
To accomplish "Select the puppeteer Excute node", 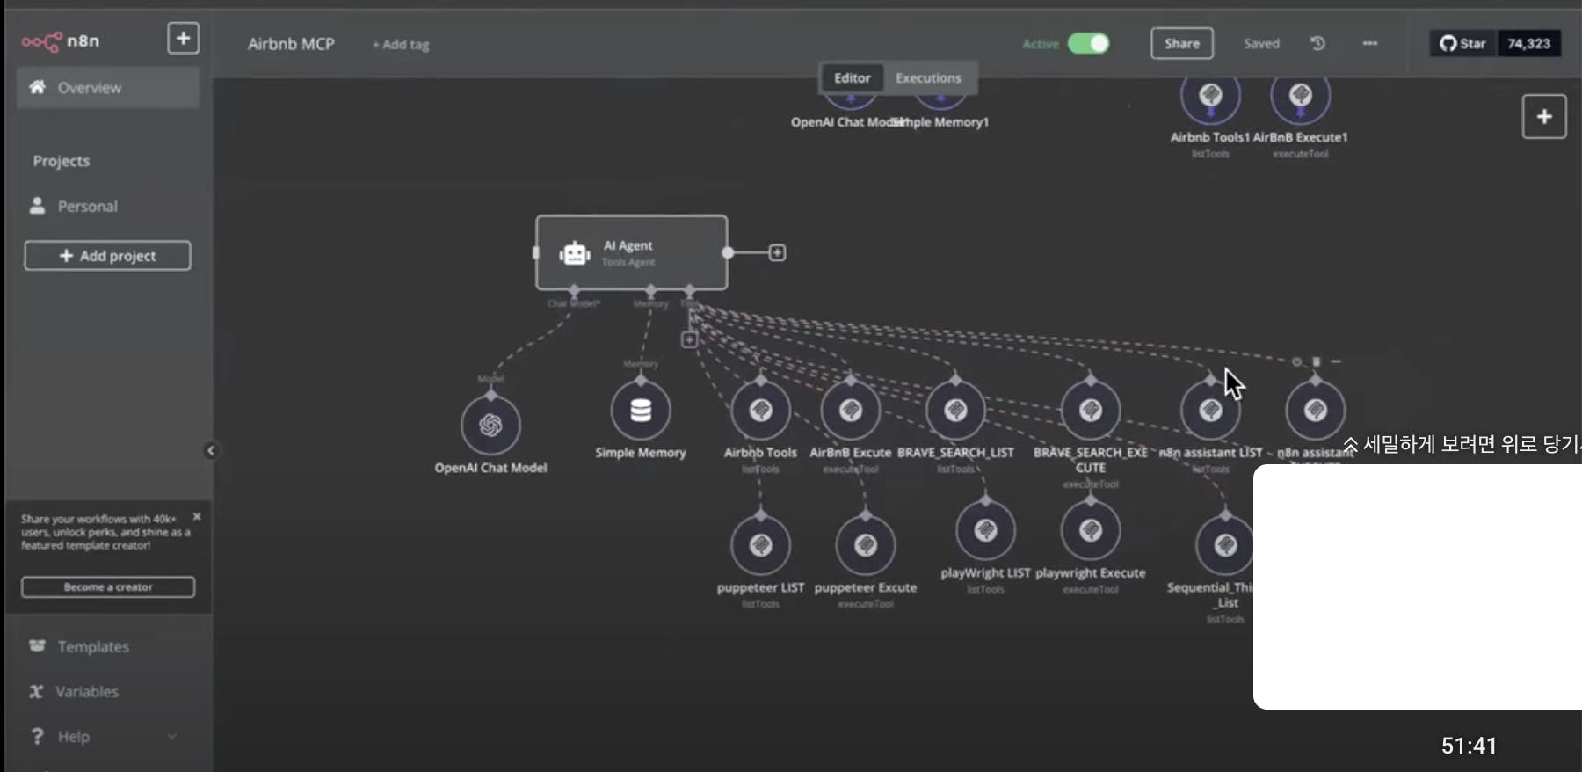I will [866, 545].
